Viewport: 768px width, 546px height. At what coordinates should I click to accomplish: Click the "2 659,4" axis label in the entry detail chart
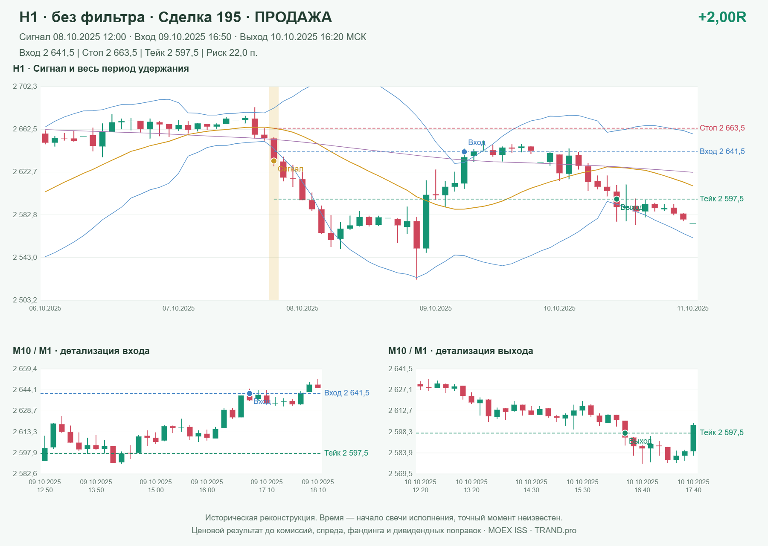25,369
